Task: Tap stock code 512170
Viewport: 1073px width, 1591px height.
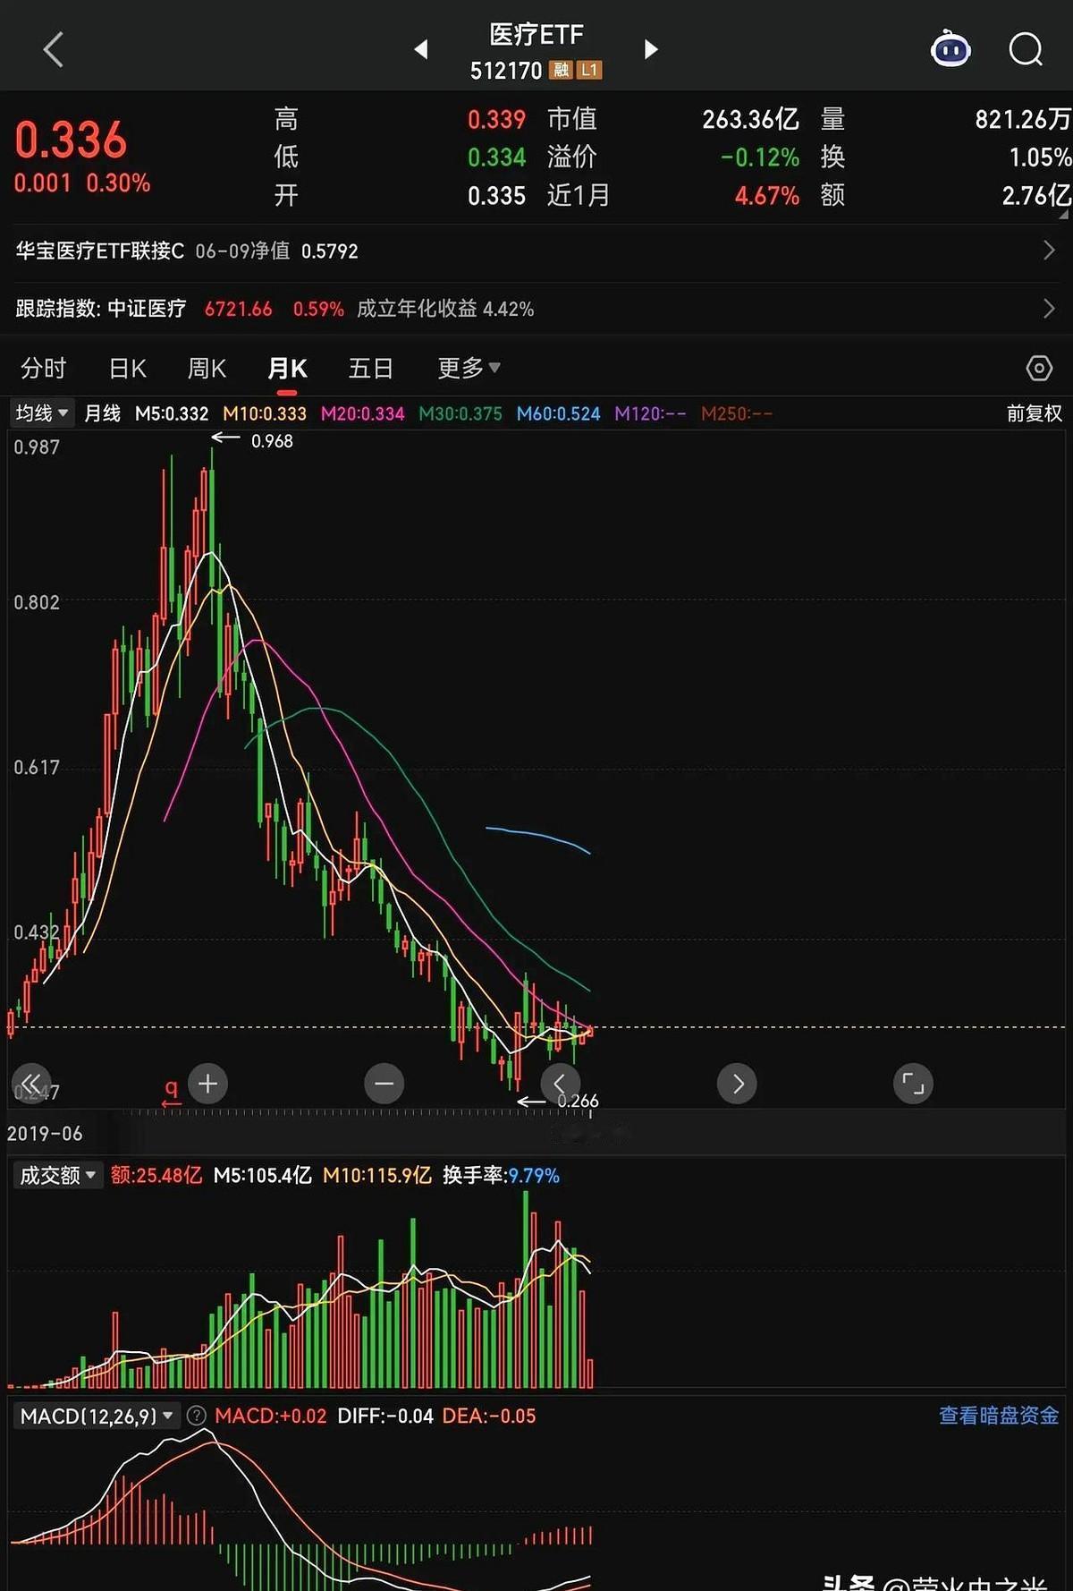Action: 506,70
